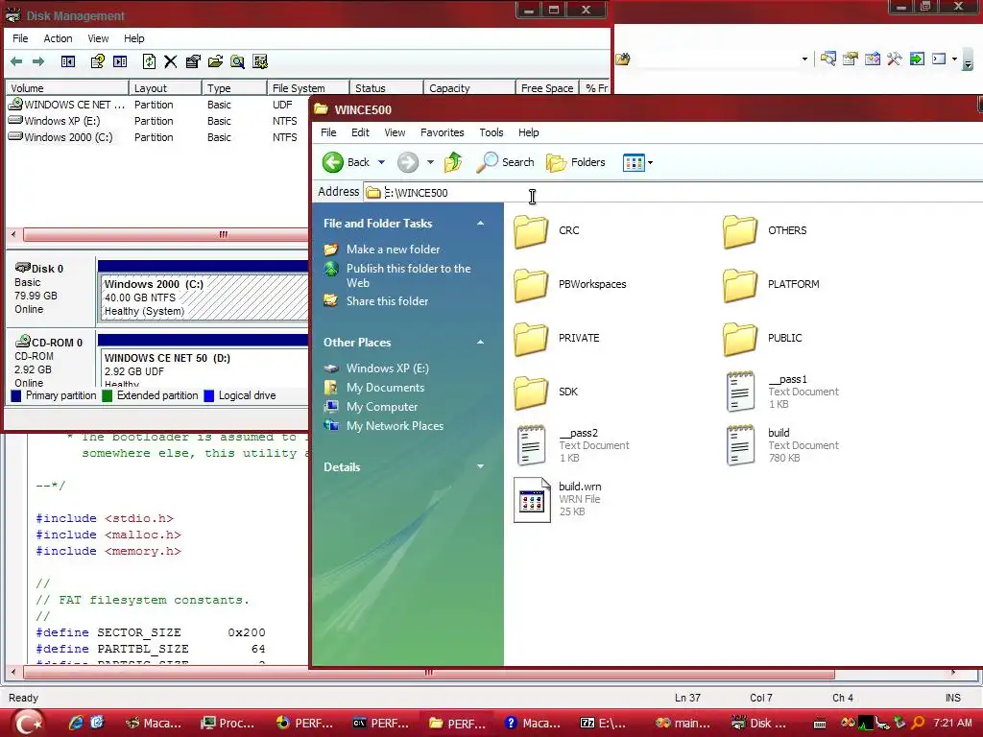
Task: Go to Windows XP (E:) in Other Places
Action: [x=388, y=368]
